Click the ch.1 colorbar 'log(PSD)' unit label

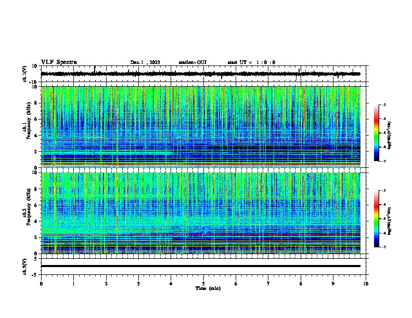(390, 135)
